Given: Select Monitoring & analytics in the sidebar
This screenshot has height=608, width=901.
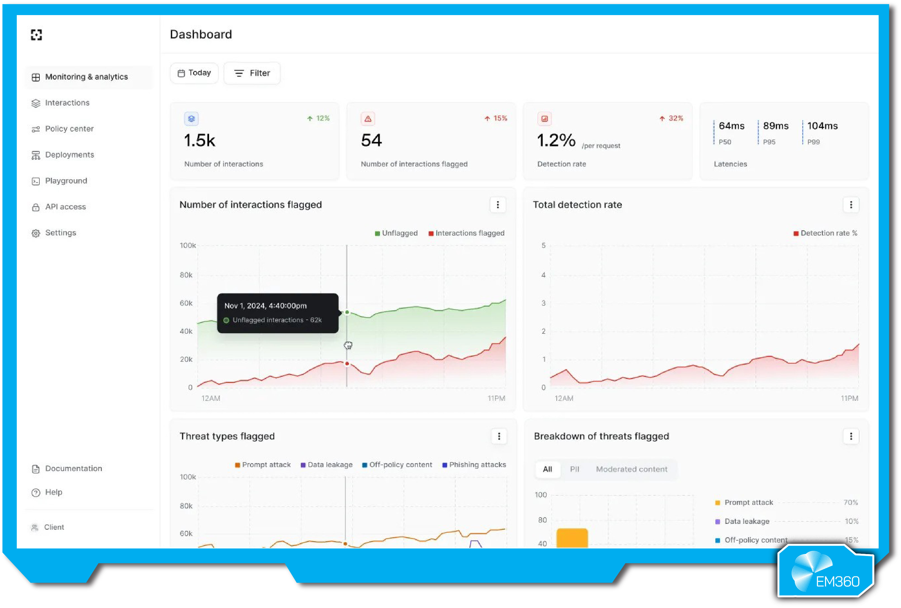Looking at the screenshot, I should [x=87, y=77].
